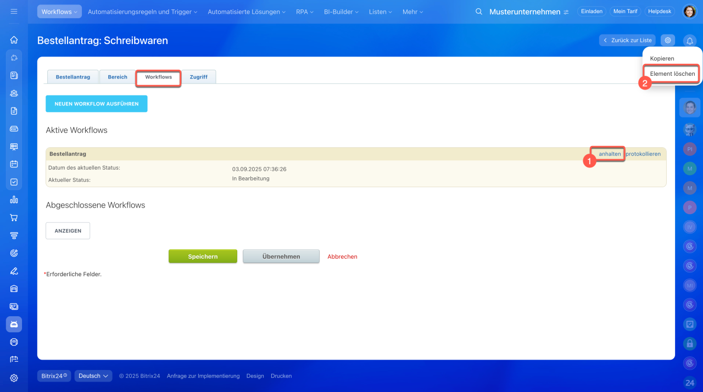Click the sliders icon beside Musterunternehmen

click(x=566, y=12)
